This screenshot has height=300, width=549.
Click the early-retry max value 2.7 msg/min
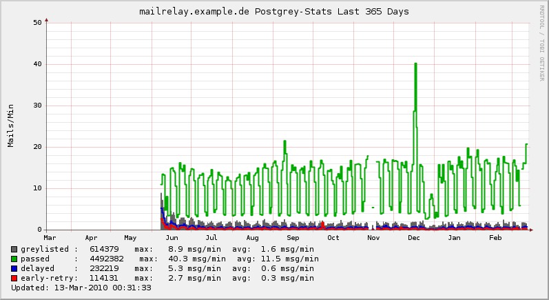coord(194,278)
